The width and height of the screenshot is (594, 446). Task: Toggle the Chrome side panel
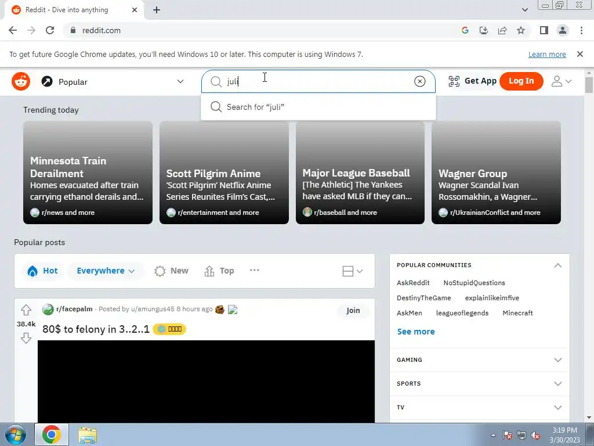tap(544, 30)
